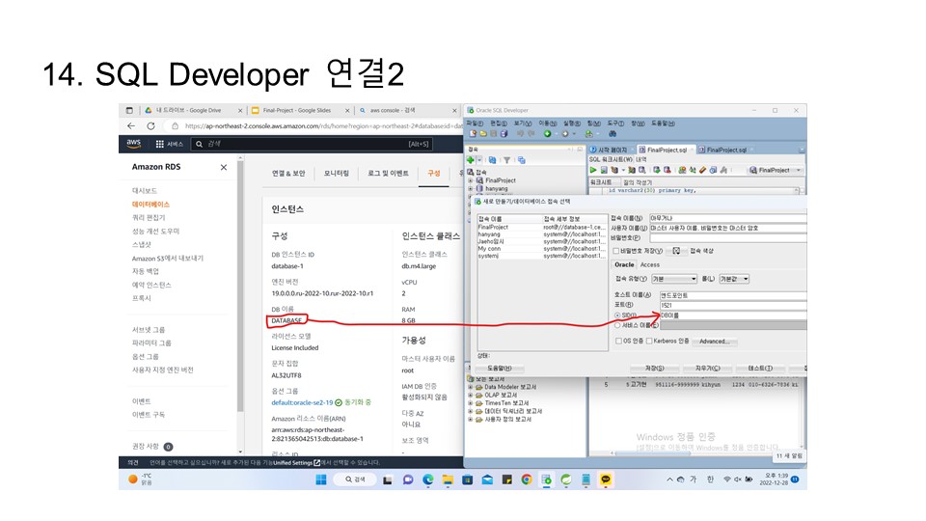The width and height of the screenshot is (926, 521).
Task: Click 데이터베이스 in the RDS sidebar
Action: point(150,205)
